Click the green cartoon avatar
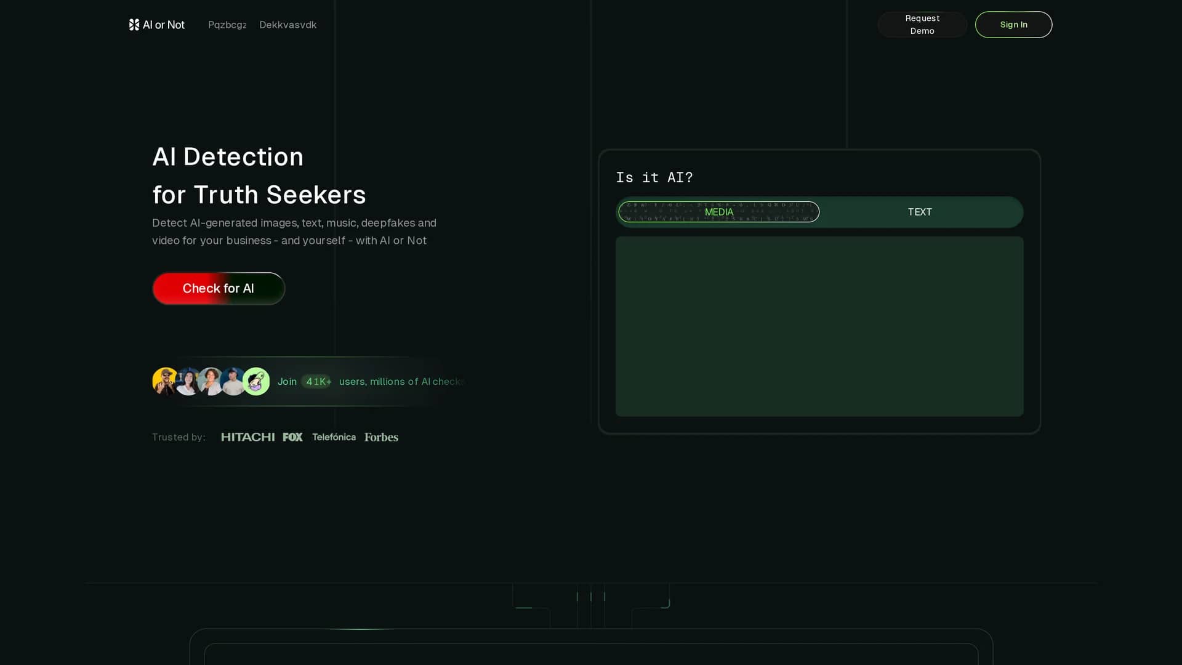This screenshot has height=665, width=1182. tap(256, 381)
